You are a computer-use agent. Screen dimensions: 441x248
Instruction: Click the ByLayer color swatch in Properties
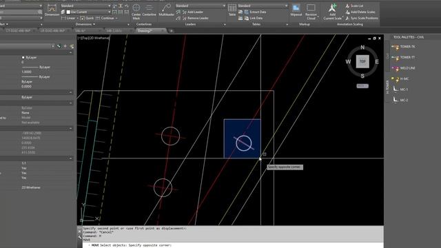[x=23, y=57]
